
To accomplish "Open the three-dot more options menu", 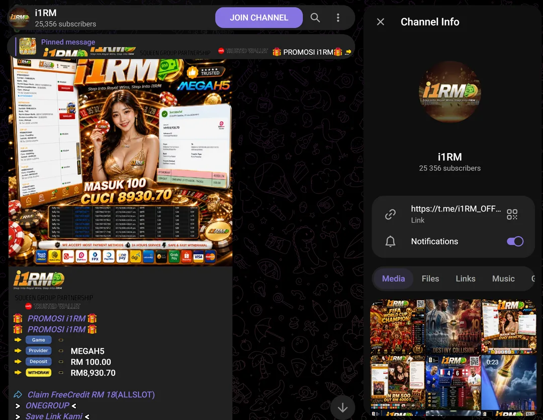I will tap(338, 18).
